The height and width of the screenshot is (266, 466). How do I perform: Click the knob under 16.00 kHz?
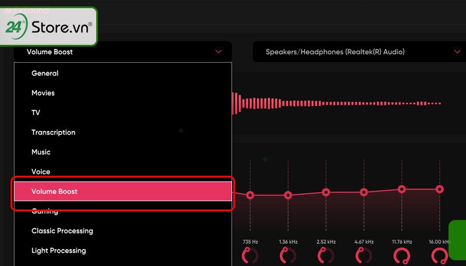440,256
